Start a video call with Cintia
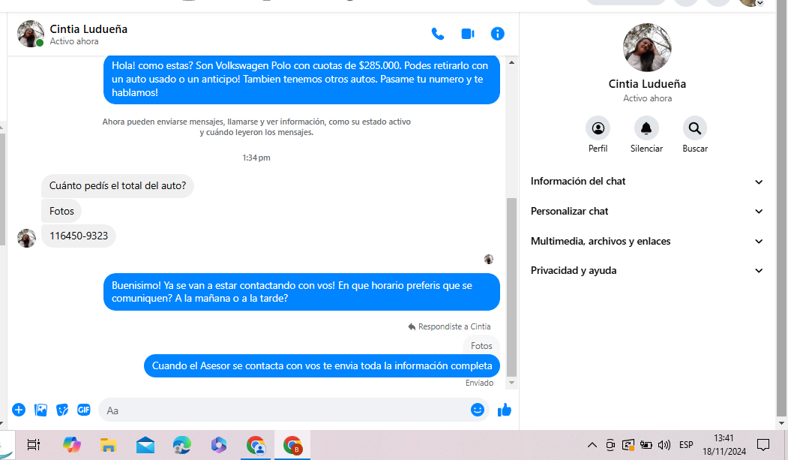788x460 pixels. coord(467,34)
